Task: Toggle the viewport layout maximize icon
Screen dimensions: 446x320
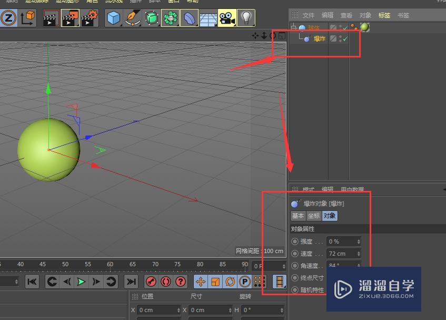Action: pos(282,36)
